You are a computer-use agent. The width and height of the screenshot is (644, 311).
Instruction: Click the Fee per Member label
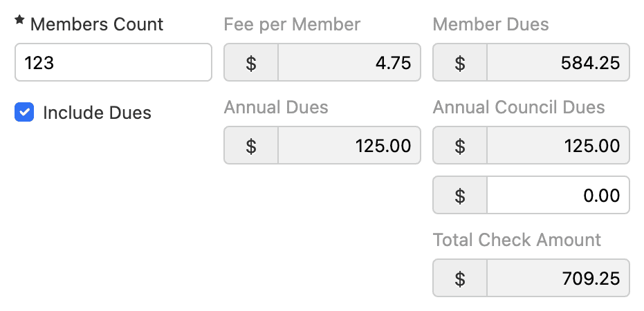[292, 24]
